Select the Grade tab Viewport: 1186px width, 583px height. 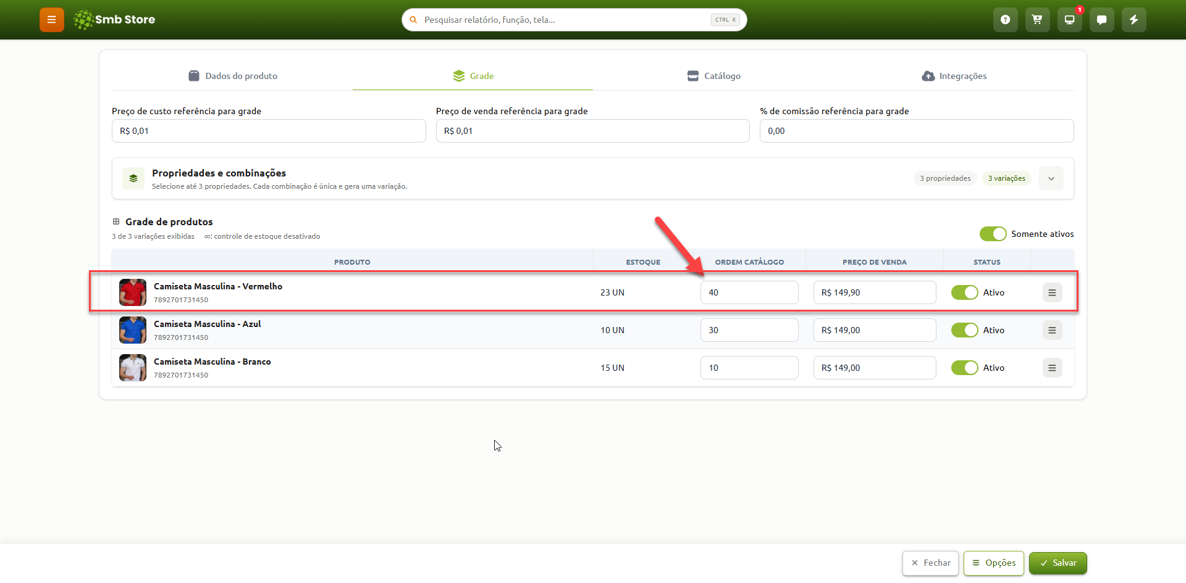pos(473,76)
